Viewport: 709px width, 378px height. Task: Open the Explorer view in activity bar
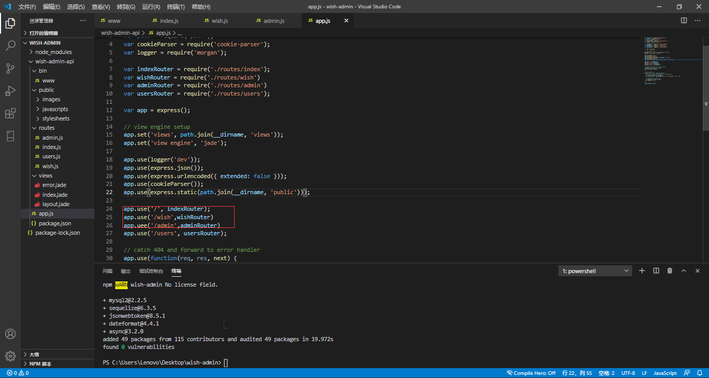tap(10, 23)
